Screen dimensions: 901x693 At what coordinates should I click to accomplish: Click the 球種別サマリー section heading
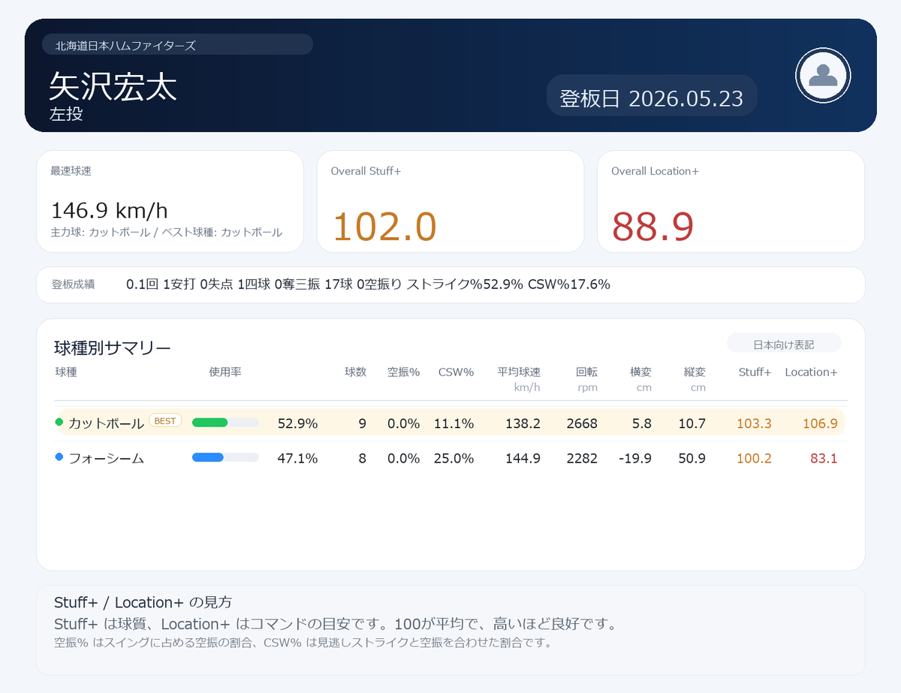[113, 348]
